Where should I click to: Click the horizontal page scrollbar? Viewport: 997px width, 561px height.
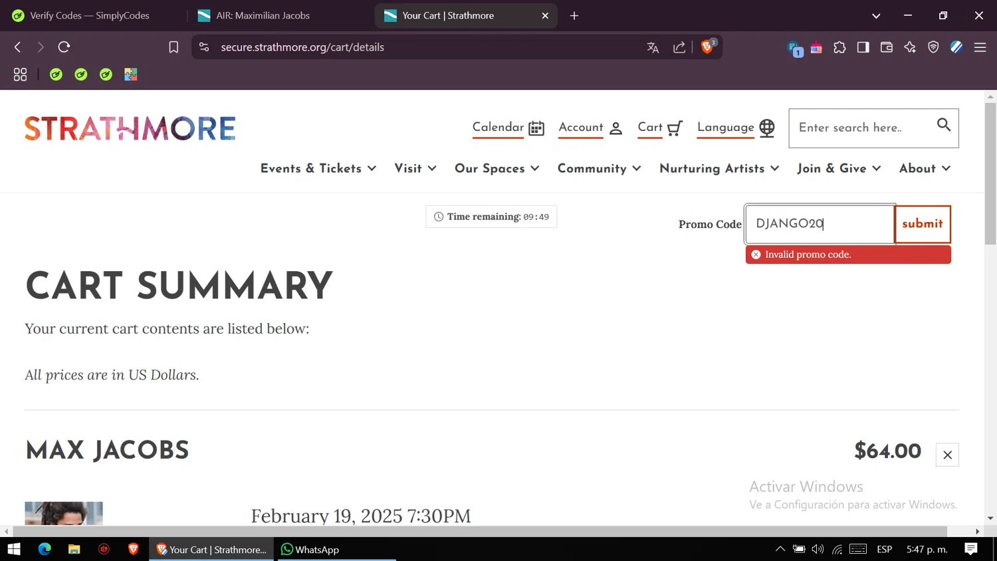[x=480, y=531]
